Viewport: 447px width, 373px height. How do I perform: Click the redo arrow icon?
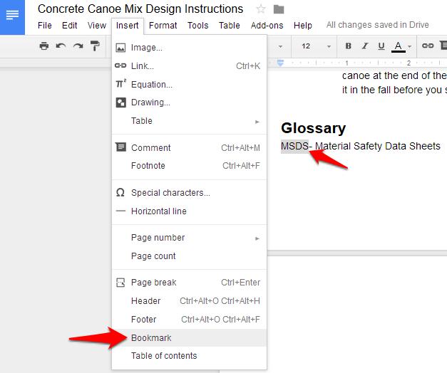pos(78,46)
